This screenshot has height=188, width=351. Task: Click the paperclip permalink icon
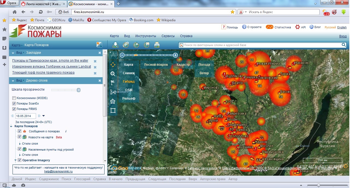pyautogui.click(x=126, y=45)
